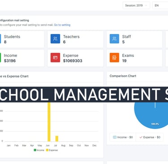This screenshot has height=164, width=168.
Task: Open the EN language dropdown
Action: pos(160,5)
